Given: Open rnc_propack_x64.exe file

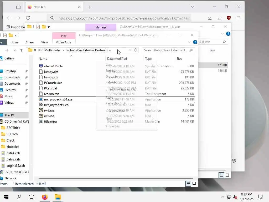Looking at the screenshot, I should click(x=116, y=99).
